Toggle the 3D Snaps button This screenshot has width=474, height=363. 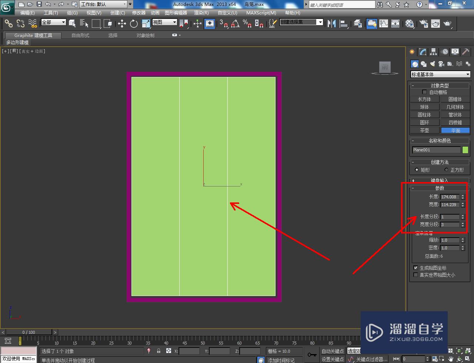pos(223,24)
